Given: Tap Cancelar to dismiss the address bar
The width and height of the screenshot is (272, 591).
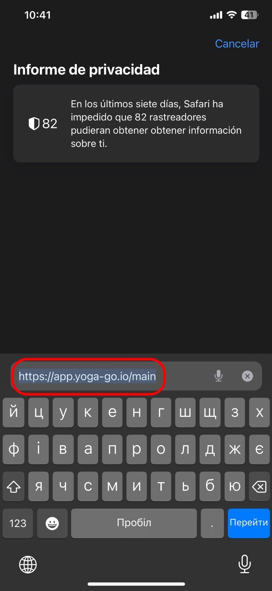Looking at the screenshot, I should [237, 44].
